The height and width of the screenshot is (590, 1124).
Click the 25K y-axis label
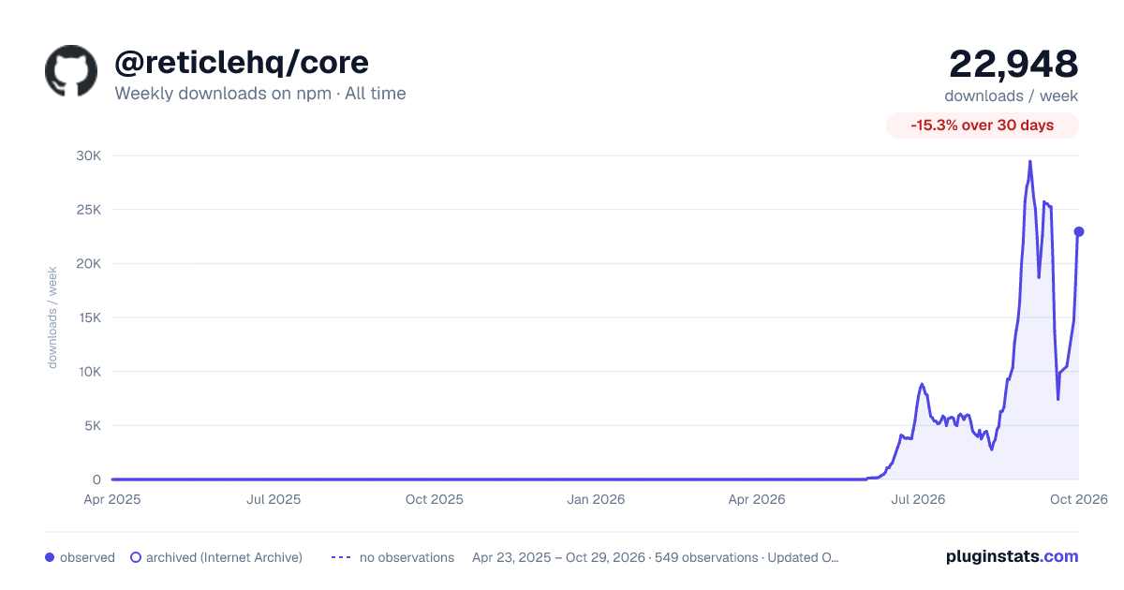[x=88, y=210]
